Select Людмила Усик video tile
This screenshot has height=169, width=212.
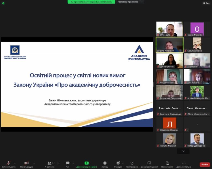coord(169,77)
